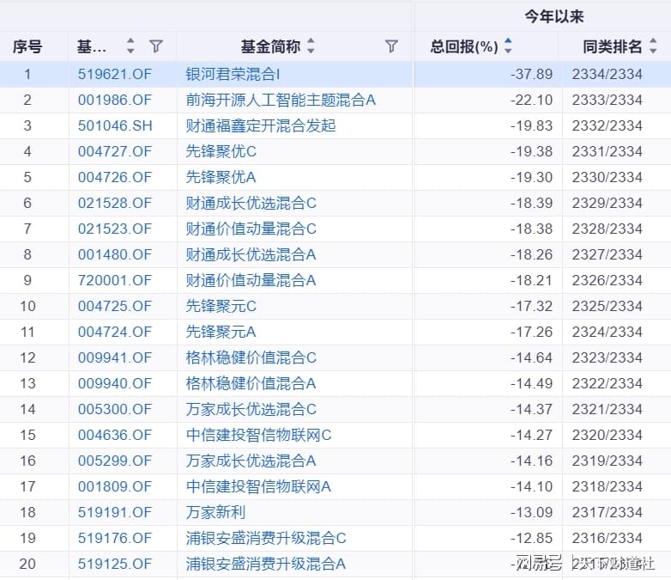This screenshot has height=580, width=671.
Task: Select the ranking cell 2329/2334
Action: point(608,203)
